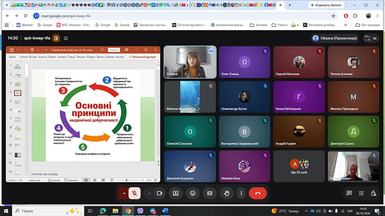Image resolution: width=385 pixels, height=216 pixels.
Task: Select slide 4 thumbnail in panel
Action: coord(18,93)
